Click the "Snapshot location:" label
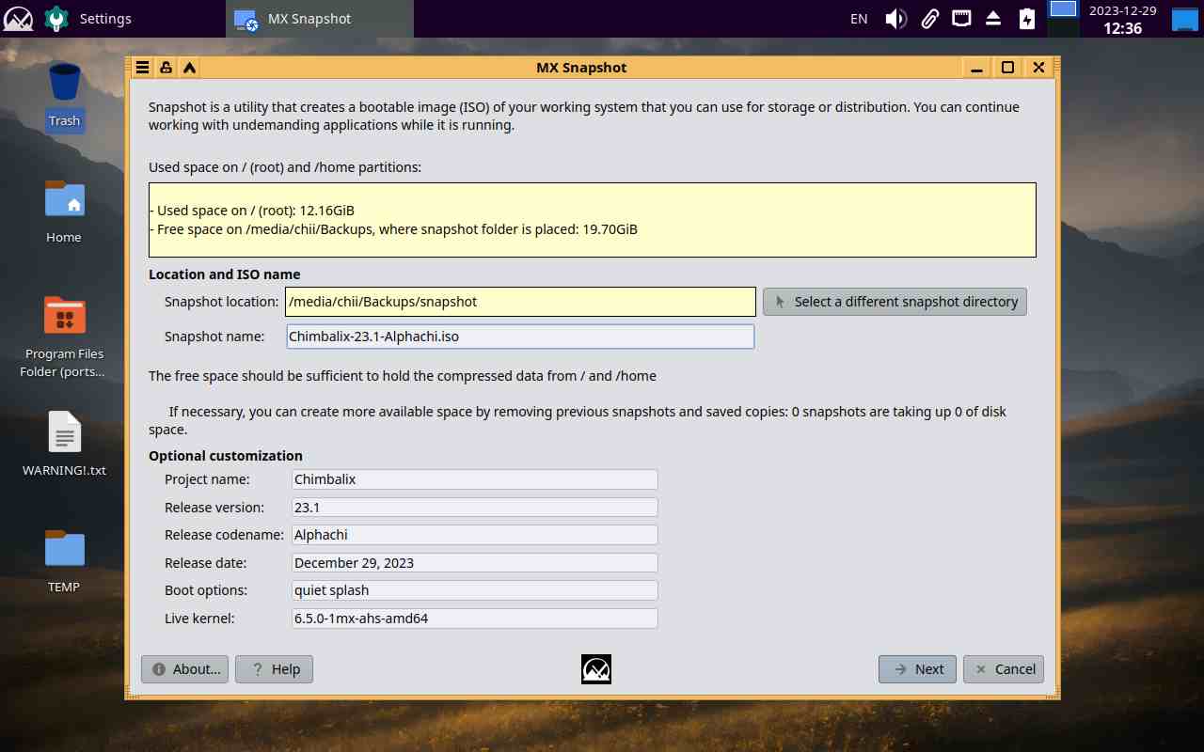 [222, 302]
